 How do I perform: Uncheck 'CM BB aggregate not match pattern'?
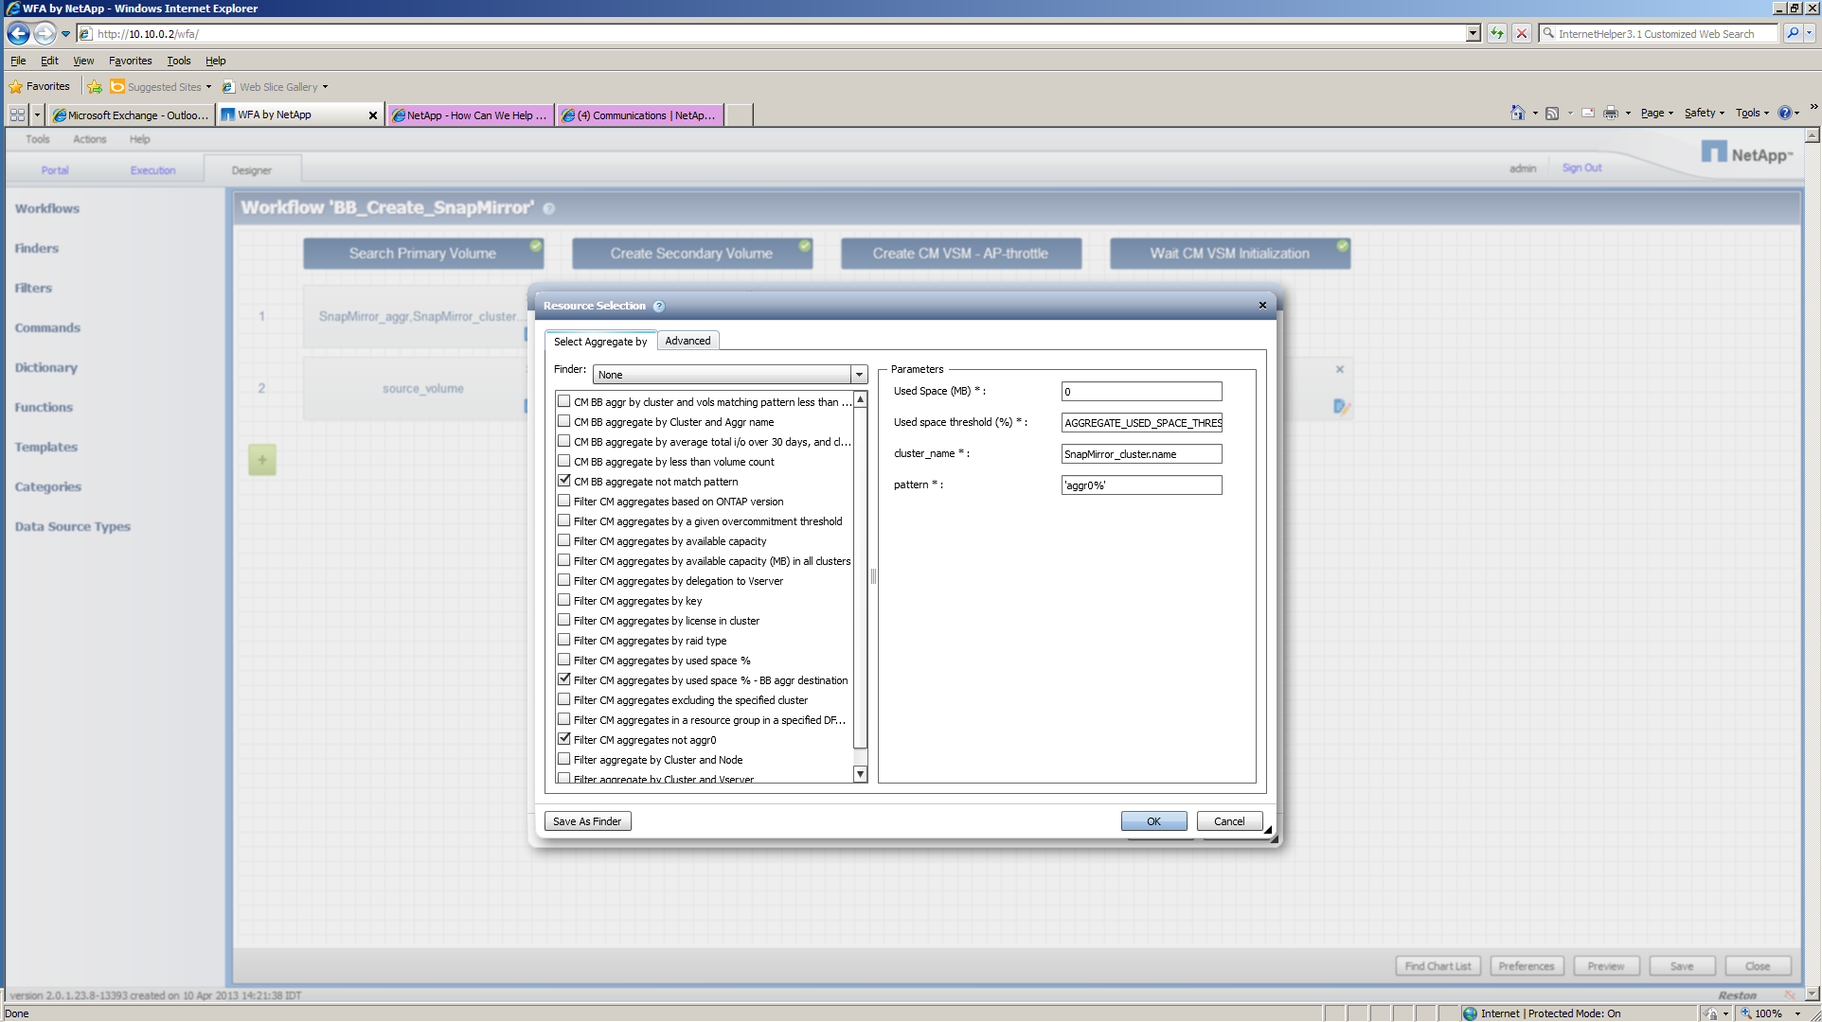click(x=564, y=481)
